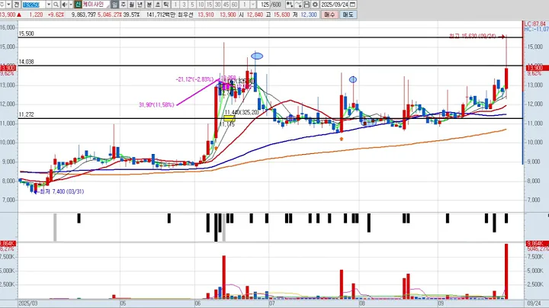Toggle the 45 interval button
Viewport: 549px width, 308px height.
tap(226, 5)
